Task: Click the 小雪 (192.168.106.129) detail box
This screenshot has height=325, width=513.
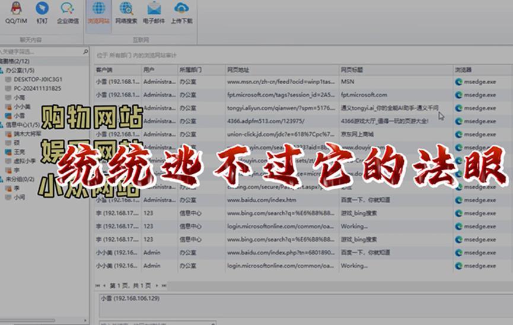Action: click(306, 305)
